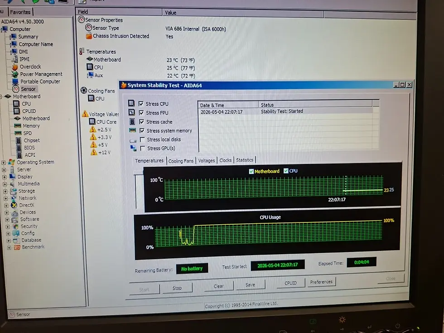Click the AIDA64 flame icon in Stability Test title
This screenshot has height=333, width=444.
tap(123, 85)
